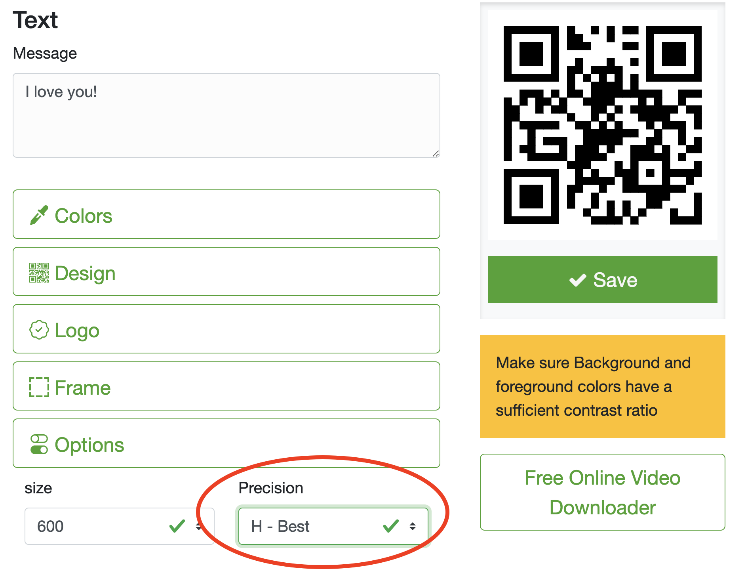746x573 pixels.
Task: Click the resize handle of the Message box
Action: [x=436, y=153]
